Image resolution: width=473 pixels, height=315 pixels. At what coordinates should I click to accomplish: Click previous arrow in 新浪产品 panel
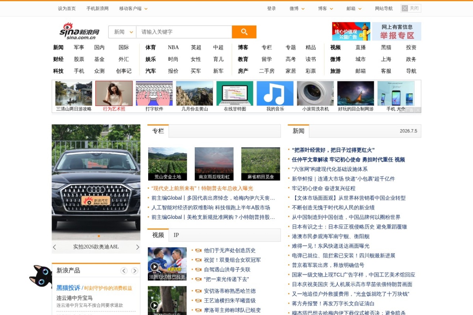coord(124,271)
